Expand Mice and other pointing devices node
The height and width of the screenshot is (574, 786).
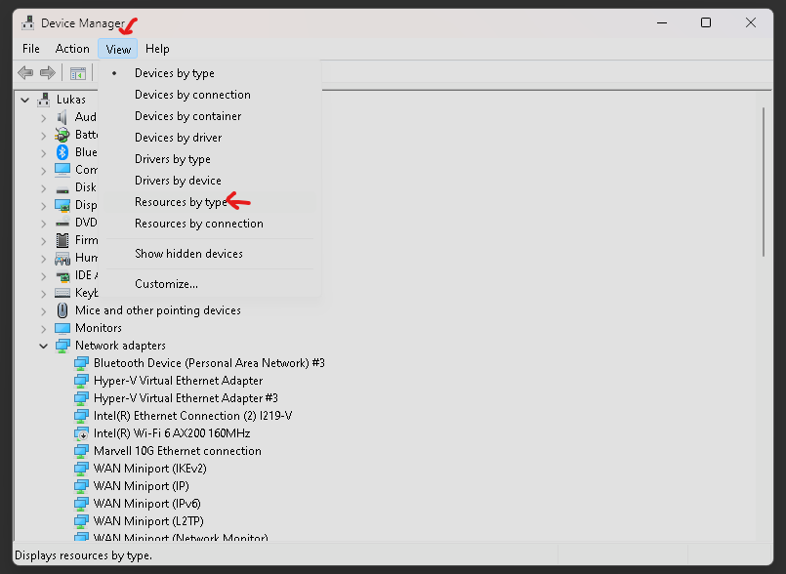[44, 310]
